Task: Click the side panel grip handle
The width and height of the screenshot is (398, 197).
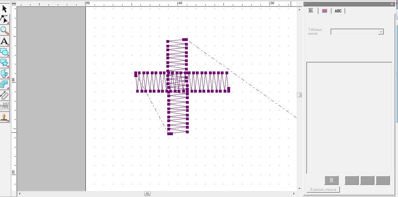Action: (x=306, y=4)
